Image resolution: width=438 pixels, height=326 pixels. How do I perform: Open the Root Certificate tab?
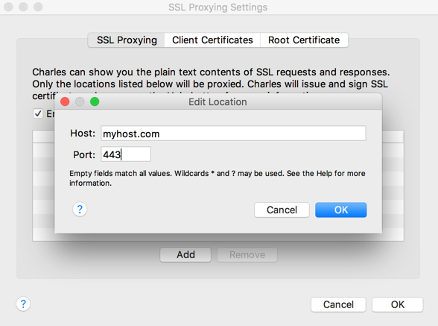point(304,40)
